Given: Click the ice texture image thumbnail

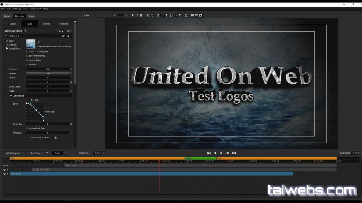Looking at the screenshot, I should coord(31,44).
